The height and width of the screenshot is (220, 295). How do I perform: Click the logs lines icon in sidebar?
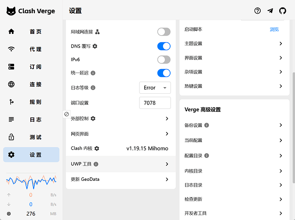coord(11,119)
